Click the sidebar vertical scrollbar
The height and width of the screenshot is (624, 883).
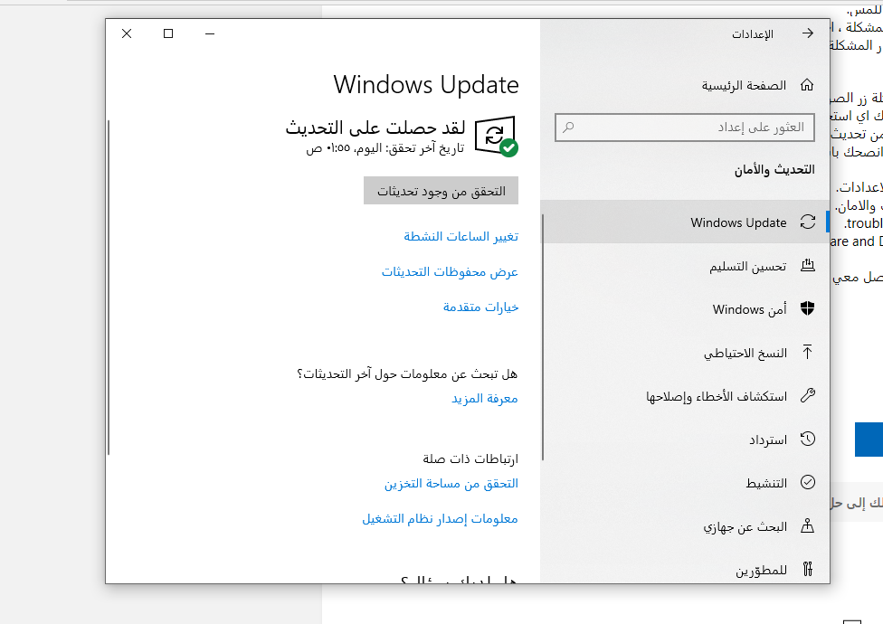[x=543, y=337]
